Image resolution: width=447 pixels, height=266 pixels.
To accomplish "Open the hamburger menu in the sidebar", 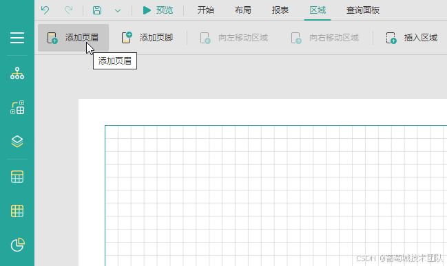I will (17, 38).
